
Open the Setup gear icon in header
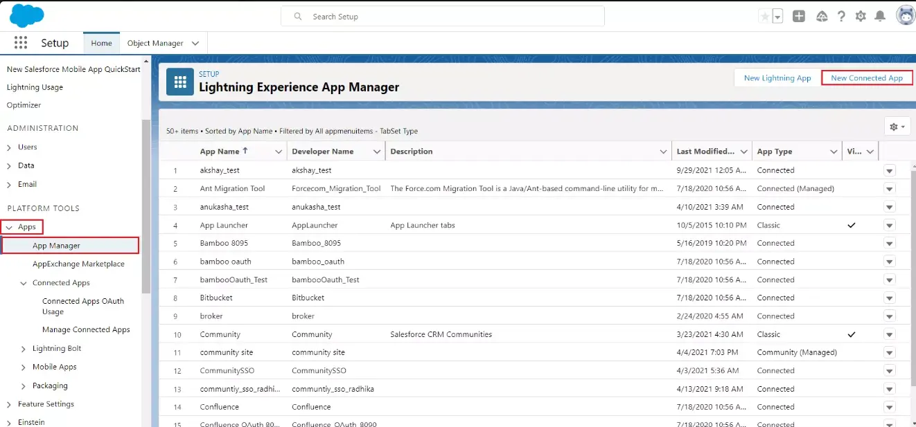tap(861, 17)
